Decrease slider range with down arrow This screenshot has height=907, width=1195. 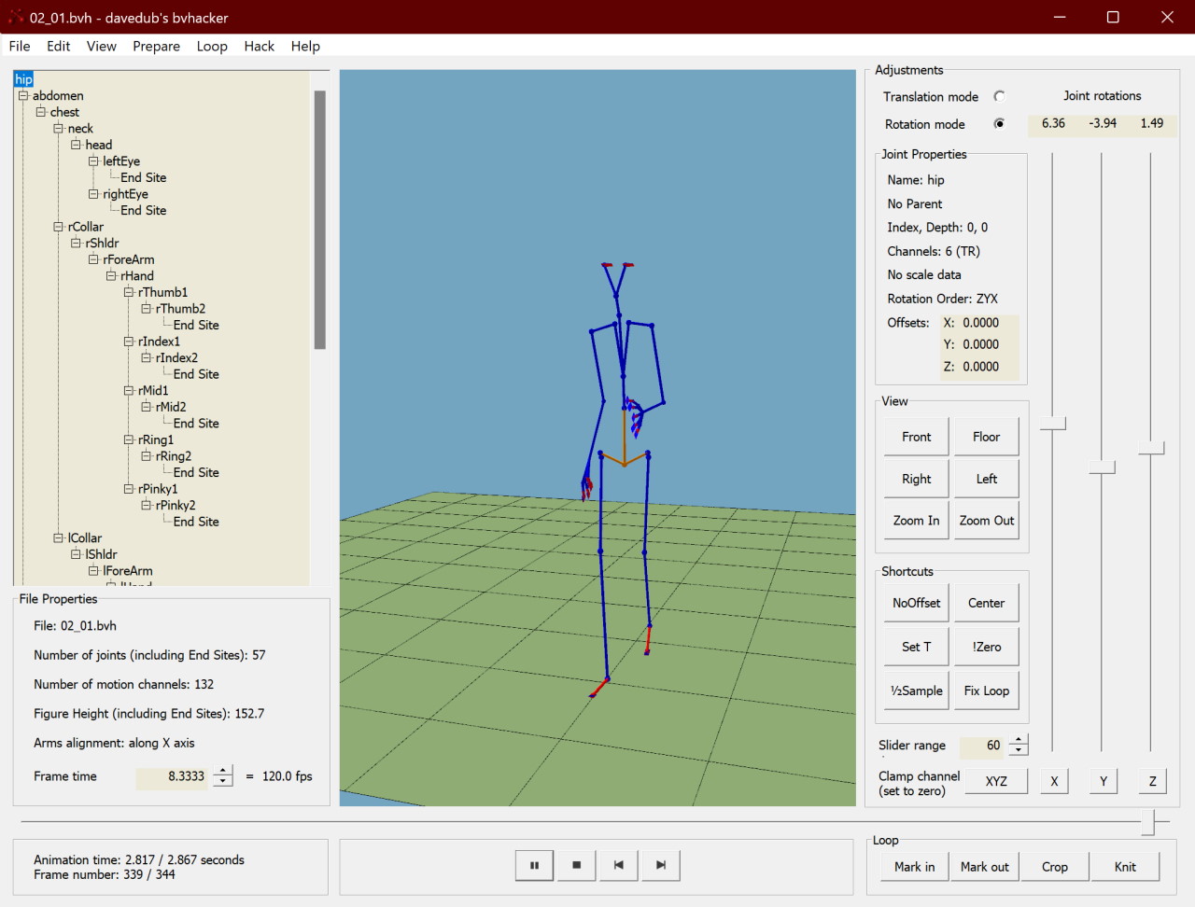click(1019, 751)
